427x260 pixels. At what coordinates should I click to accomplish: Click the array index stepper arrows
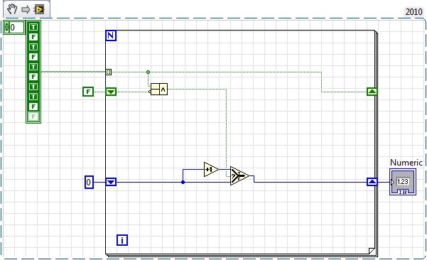pyautogui.click(x=6, y=27)
